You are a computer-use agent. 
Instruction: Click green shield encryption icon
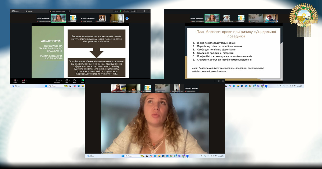pyautogui.click(x=120, y=11)
